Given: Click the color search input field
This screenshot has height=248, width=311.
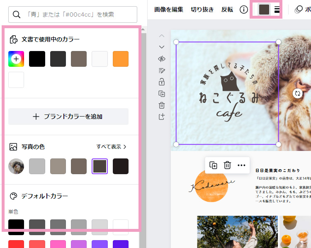Looking at the screenshot, I should click(73, 15).
